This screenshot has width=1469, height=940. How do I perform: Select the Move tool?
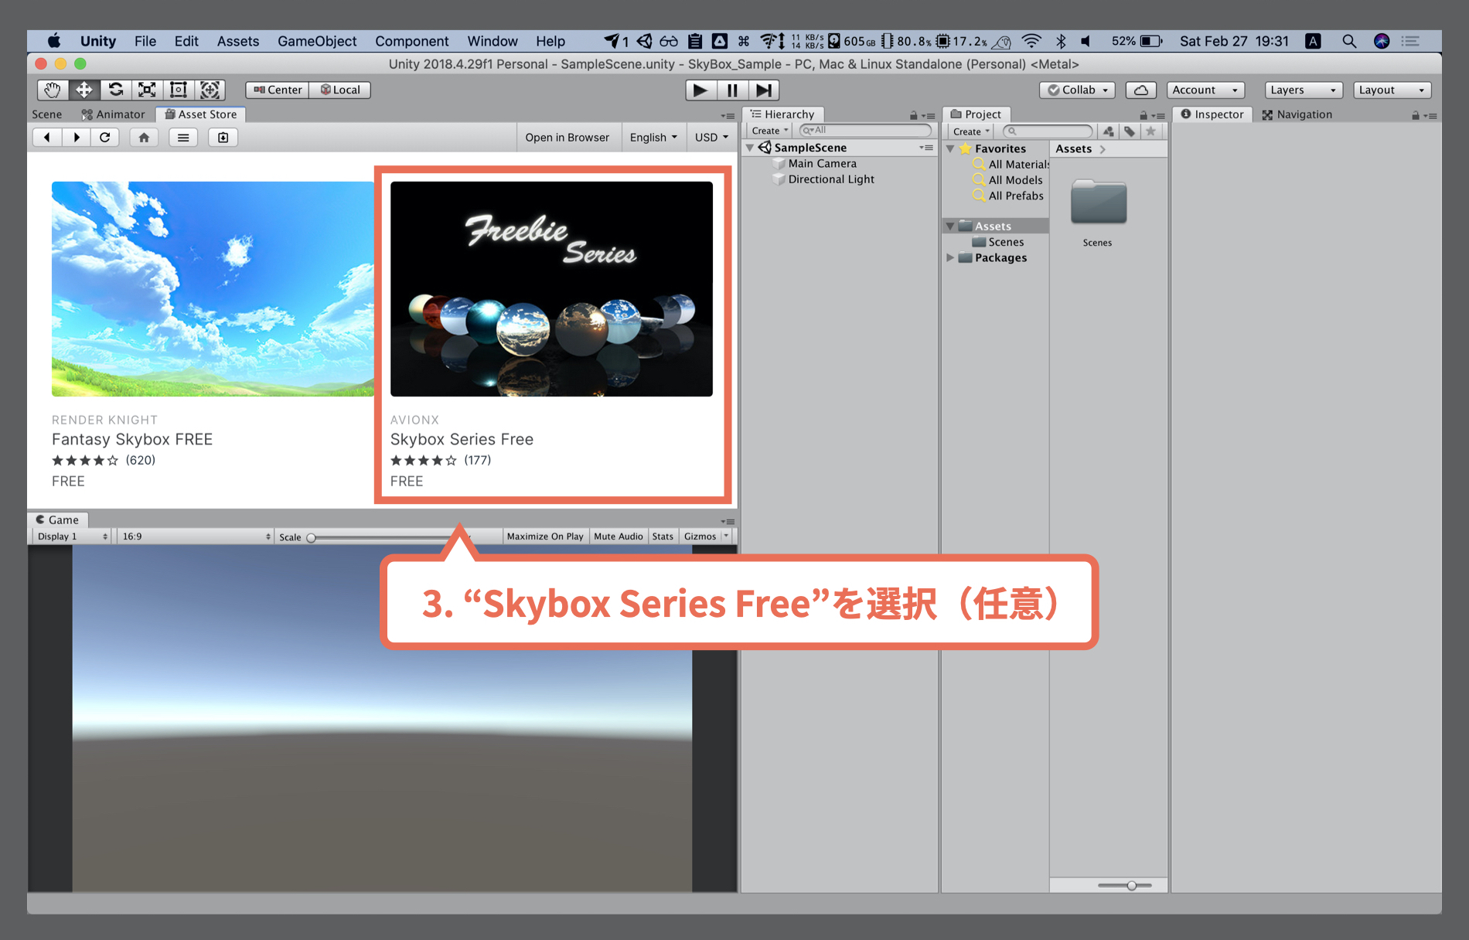(84, 90)
